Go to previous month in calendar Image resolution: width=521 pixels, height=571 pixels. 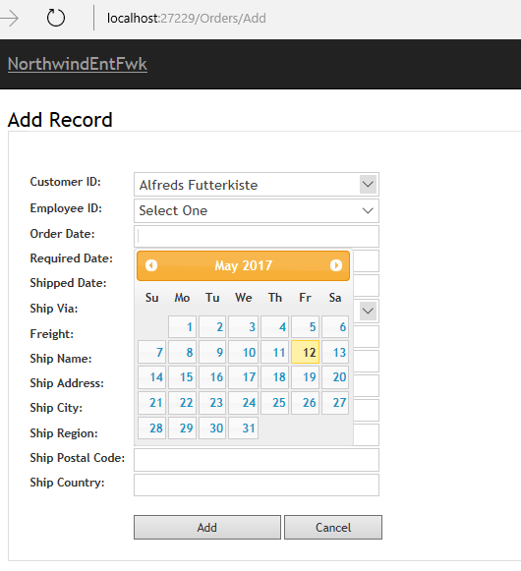tap(151, 265)
